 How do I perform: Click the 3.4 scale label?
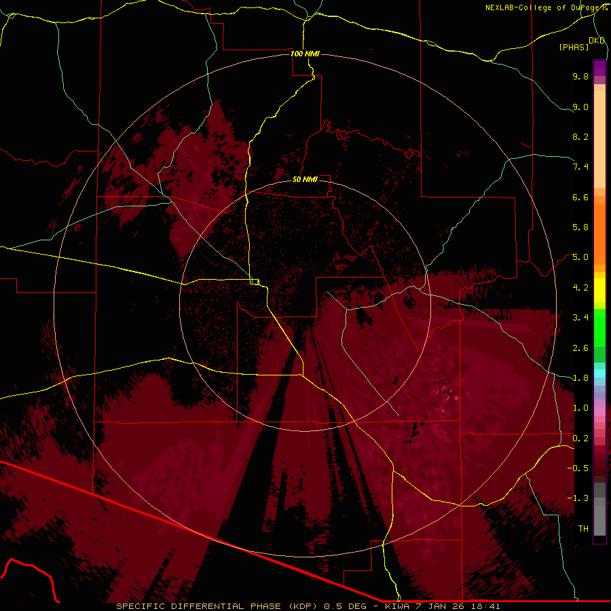[x=580, y=318]
